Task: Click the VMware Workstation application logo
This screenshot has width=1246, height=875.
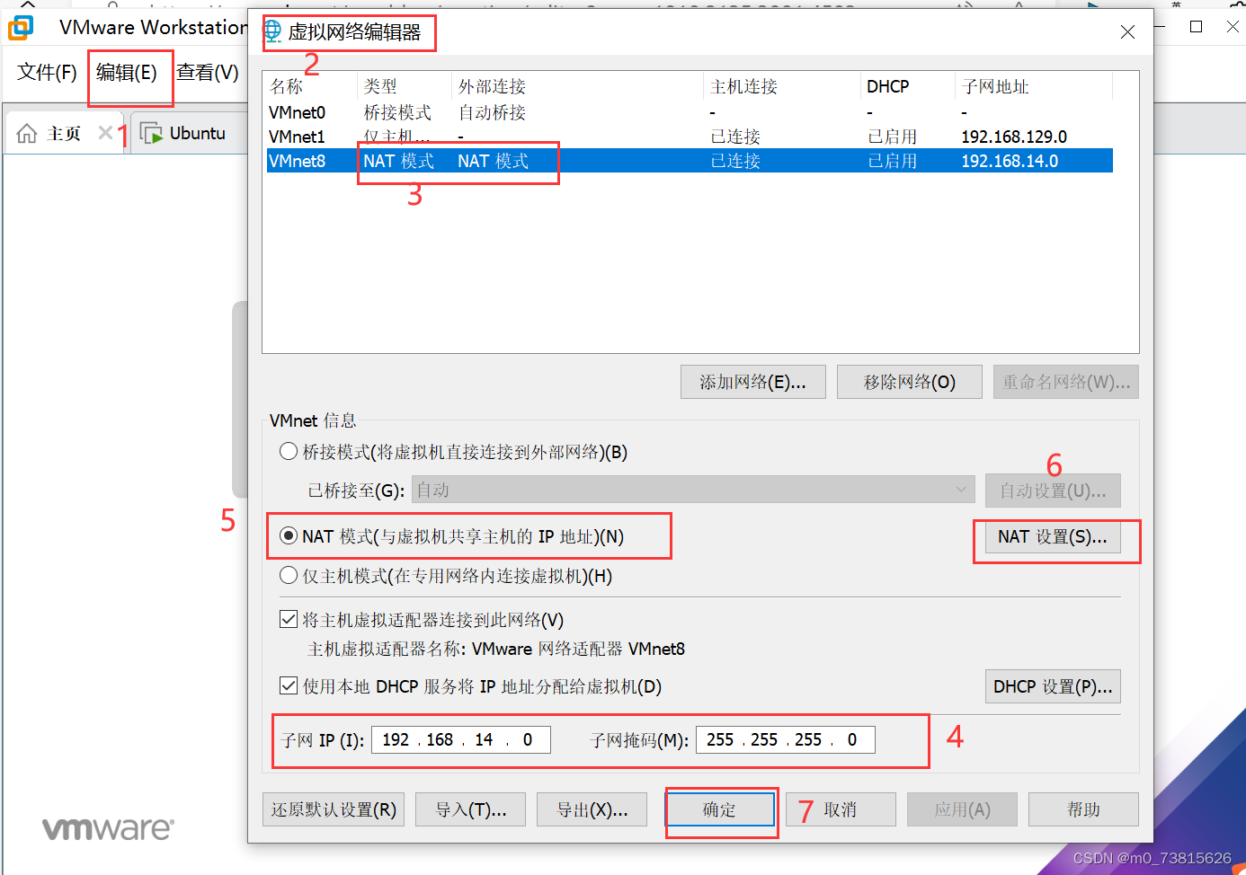Action: (18, 27)
